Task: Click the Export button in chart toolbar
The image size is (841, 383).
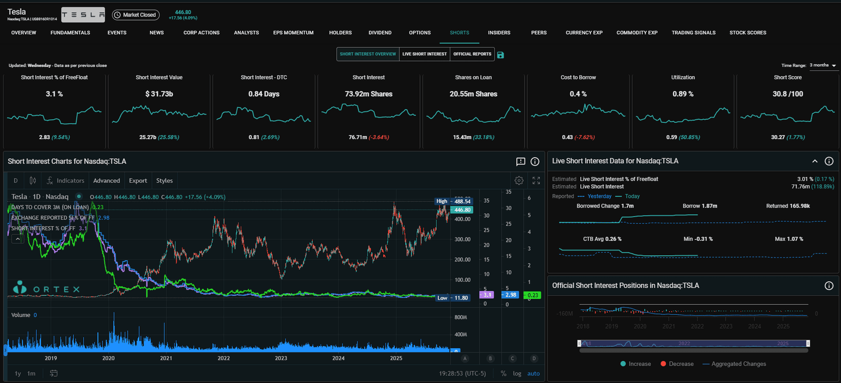Action: pyautogui.click(x=138, y=181)
